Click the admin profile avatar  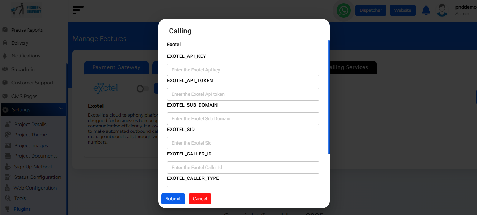point(442,10)
